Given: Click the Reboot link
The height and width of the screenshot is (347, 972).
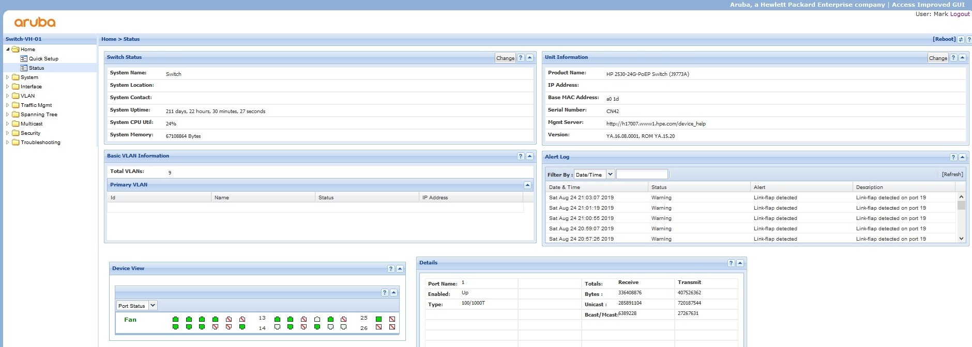Looking at the screenshot, I should [x=944, y=39].
